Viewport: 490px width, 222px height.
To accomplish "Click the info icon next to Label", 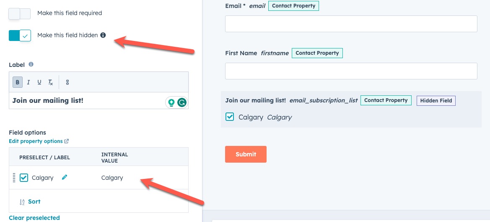I will (31, 64).
